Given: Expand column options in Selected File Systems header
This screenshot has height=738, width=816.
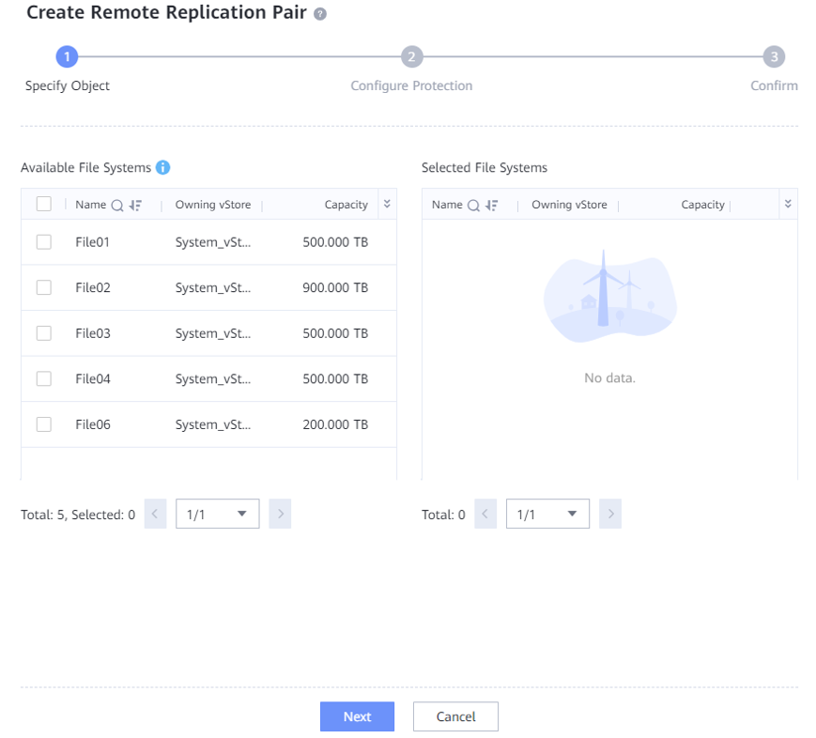Looking at the screenshot, I should coord(788,204).
